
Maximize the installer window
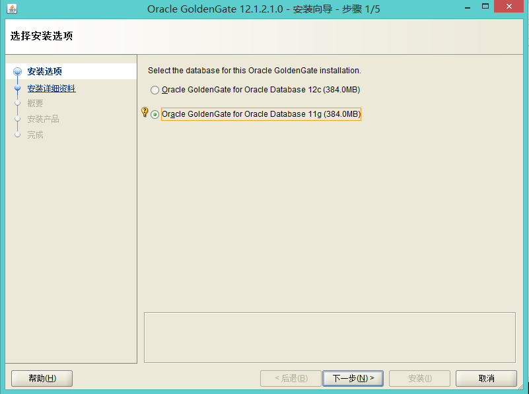tap(485, 7)
